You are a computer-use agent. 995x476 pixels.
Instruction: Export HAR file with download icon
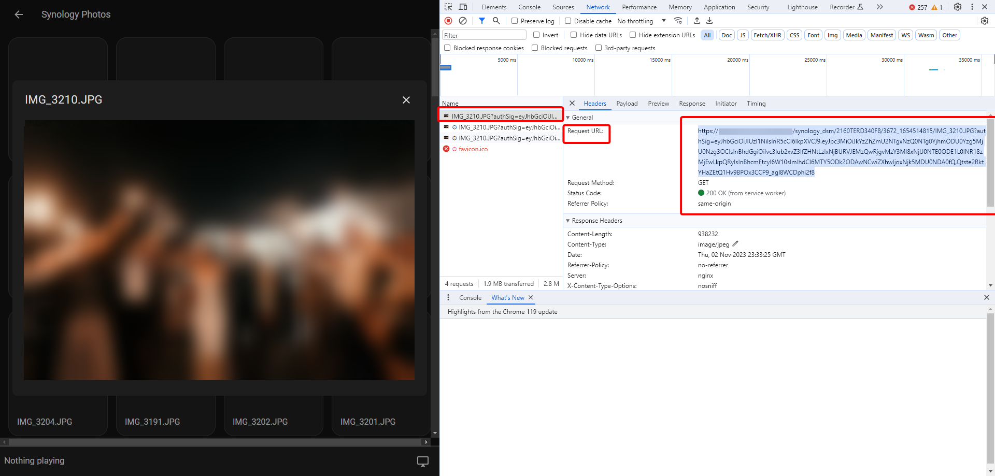click(709, 21)
